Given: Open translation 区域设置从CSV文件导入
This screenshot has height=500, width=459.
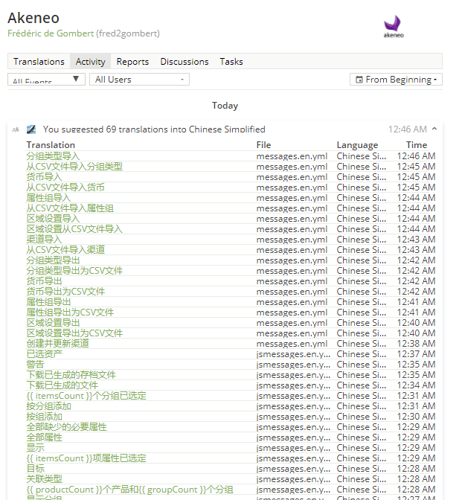Looking at the screenshot, I should 74,229.
